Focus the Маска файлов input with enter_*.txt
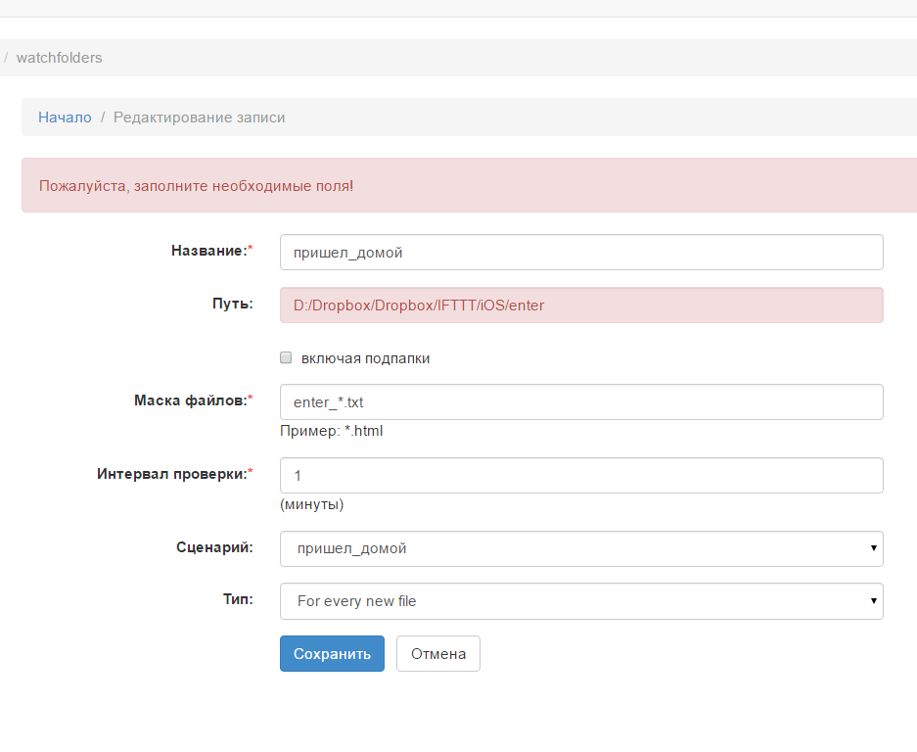This screenshot has width=917, height=752. (x=581, y=401)
